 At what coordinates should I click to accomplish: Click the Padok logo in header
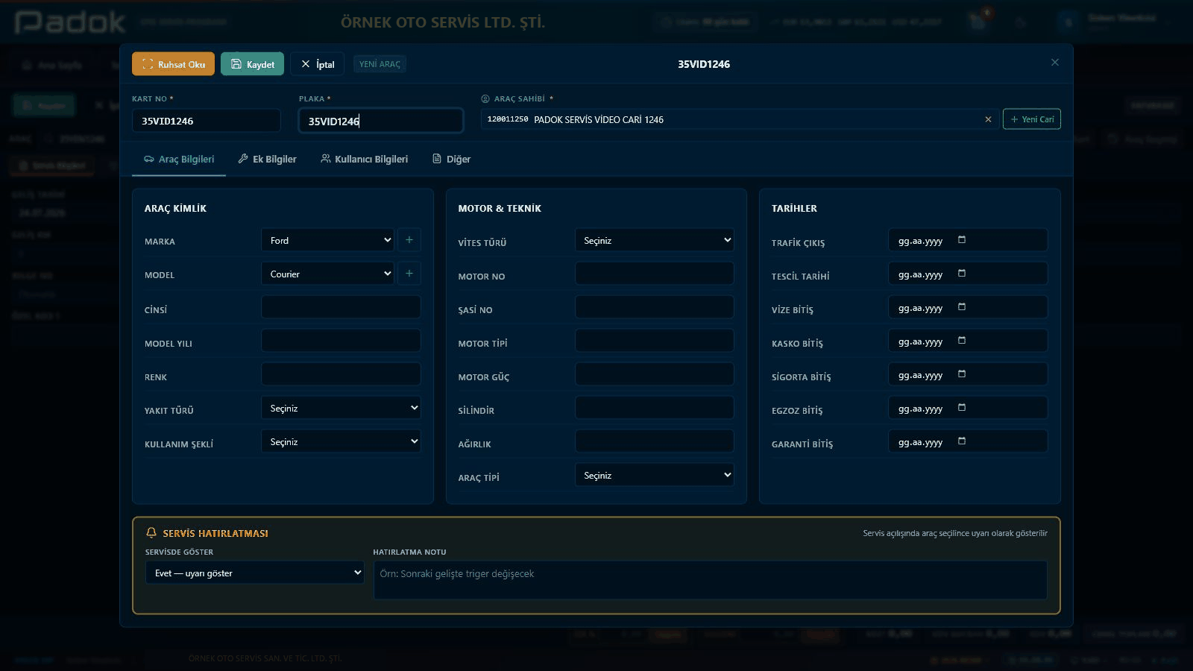pos(70,22)
